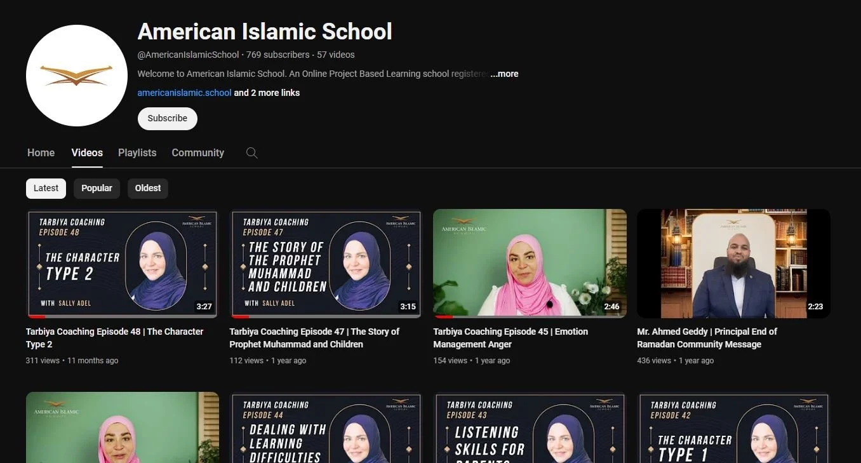Click the channel search magnifier icon
The width and height of the screenshot is (861, 463).
coord(251,153)
